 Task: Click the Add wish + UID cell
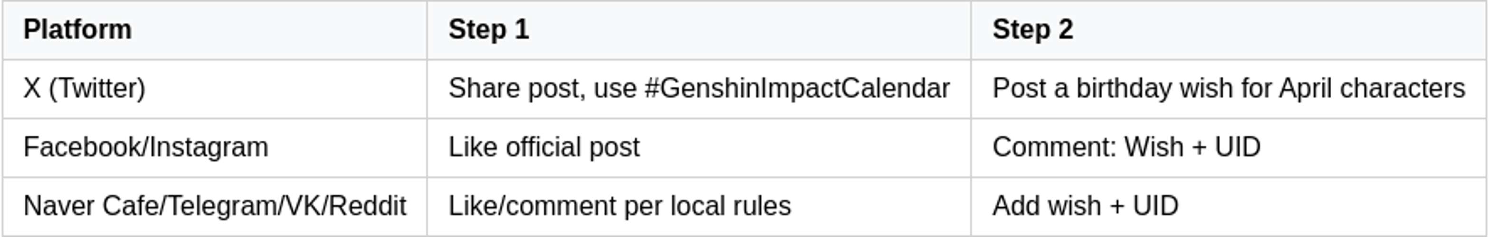1085,207
